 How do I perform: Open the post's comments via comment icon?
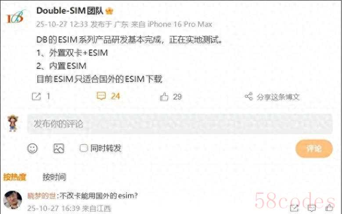click(101, 96)
